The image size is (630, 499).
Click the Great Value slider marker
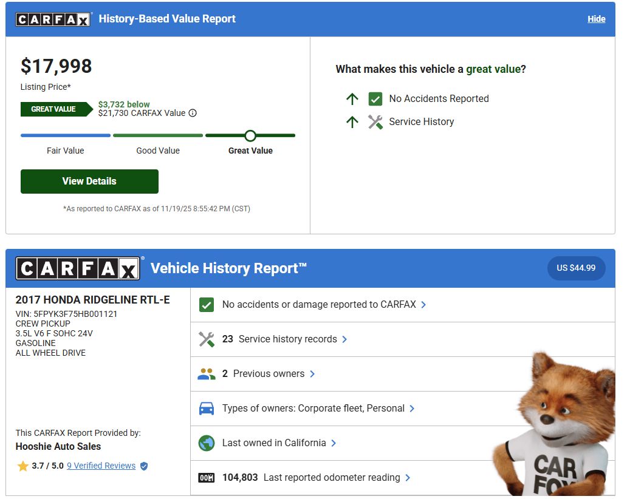click(x=250, y=135)
